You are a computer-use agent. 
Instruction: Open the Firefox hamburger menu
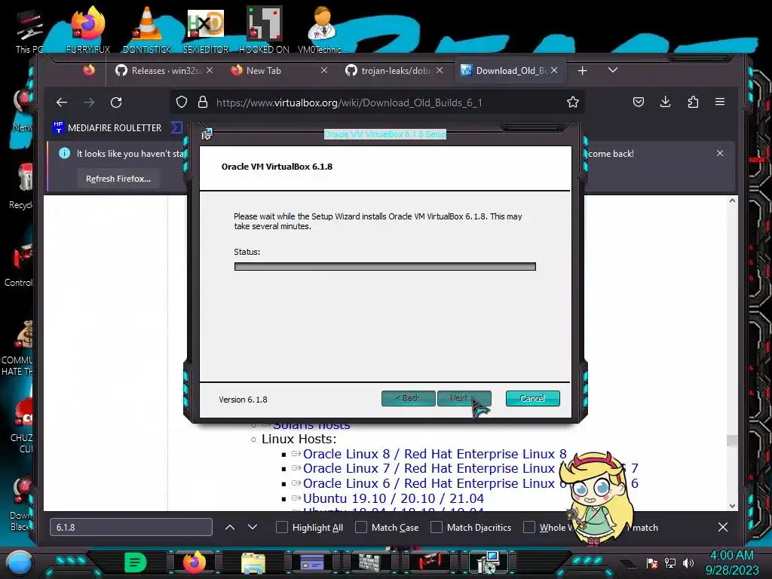click(x=720, y=102)
